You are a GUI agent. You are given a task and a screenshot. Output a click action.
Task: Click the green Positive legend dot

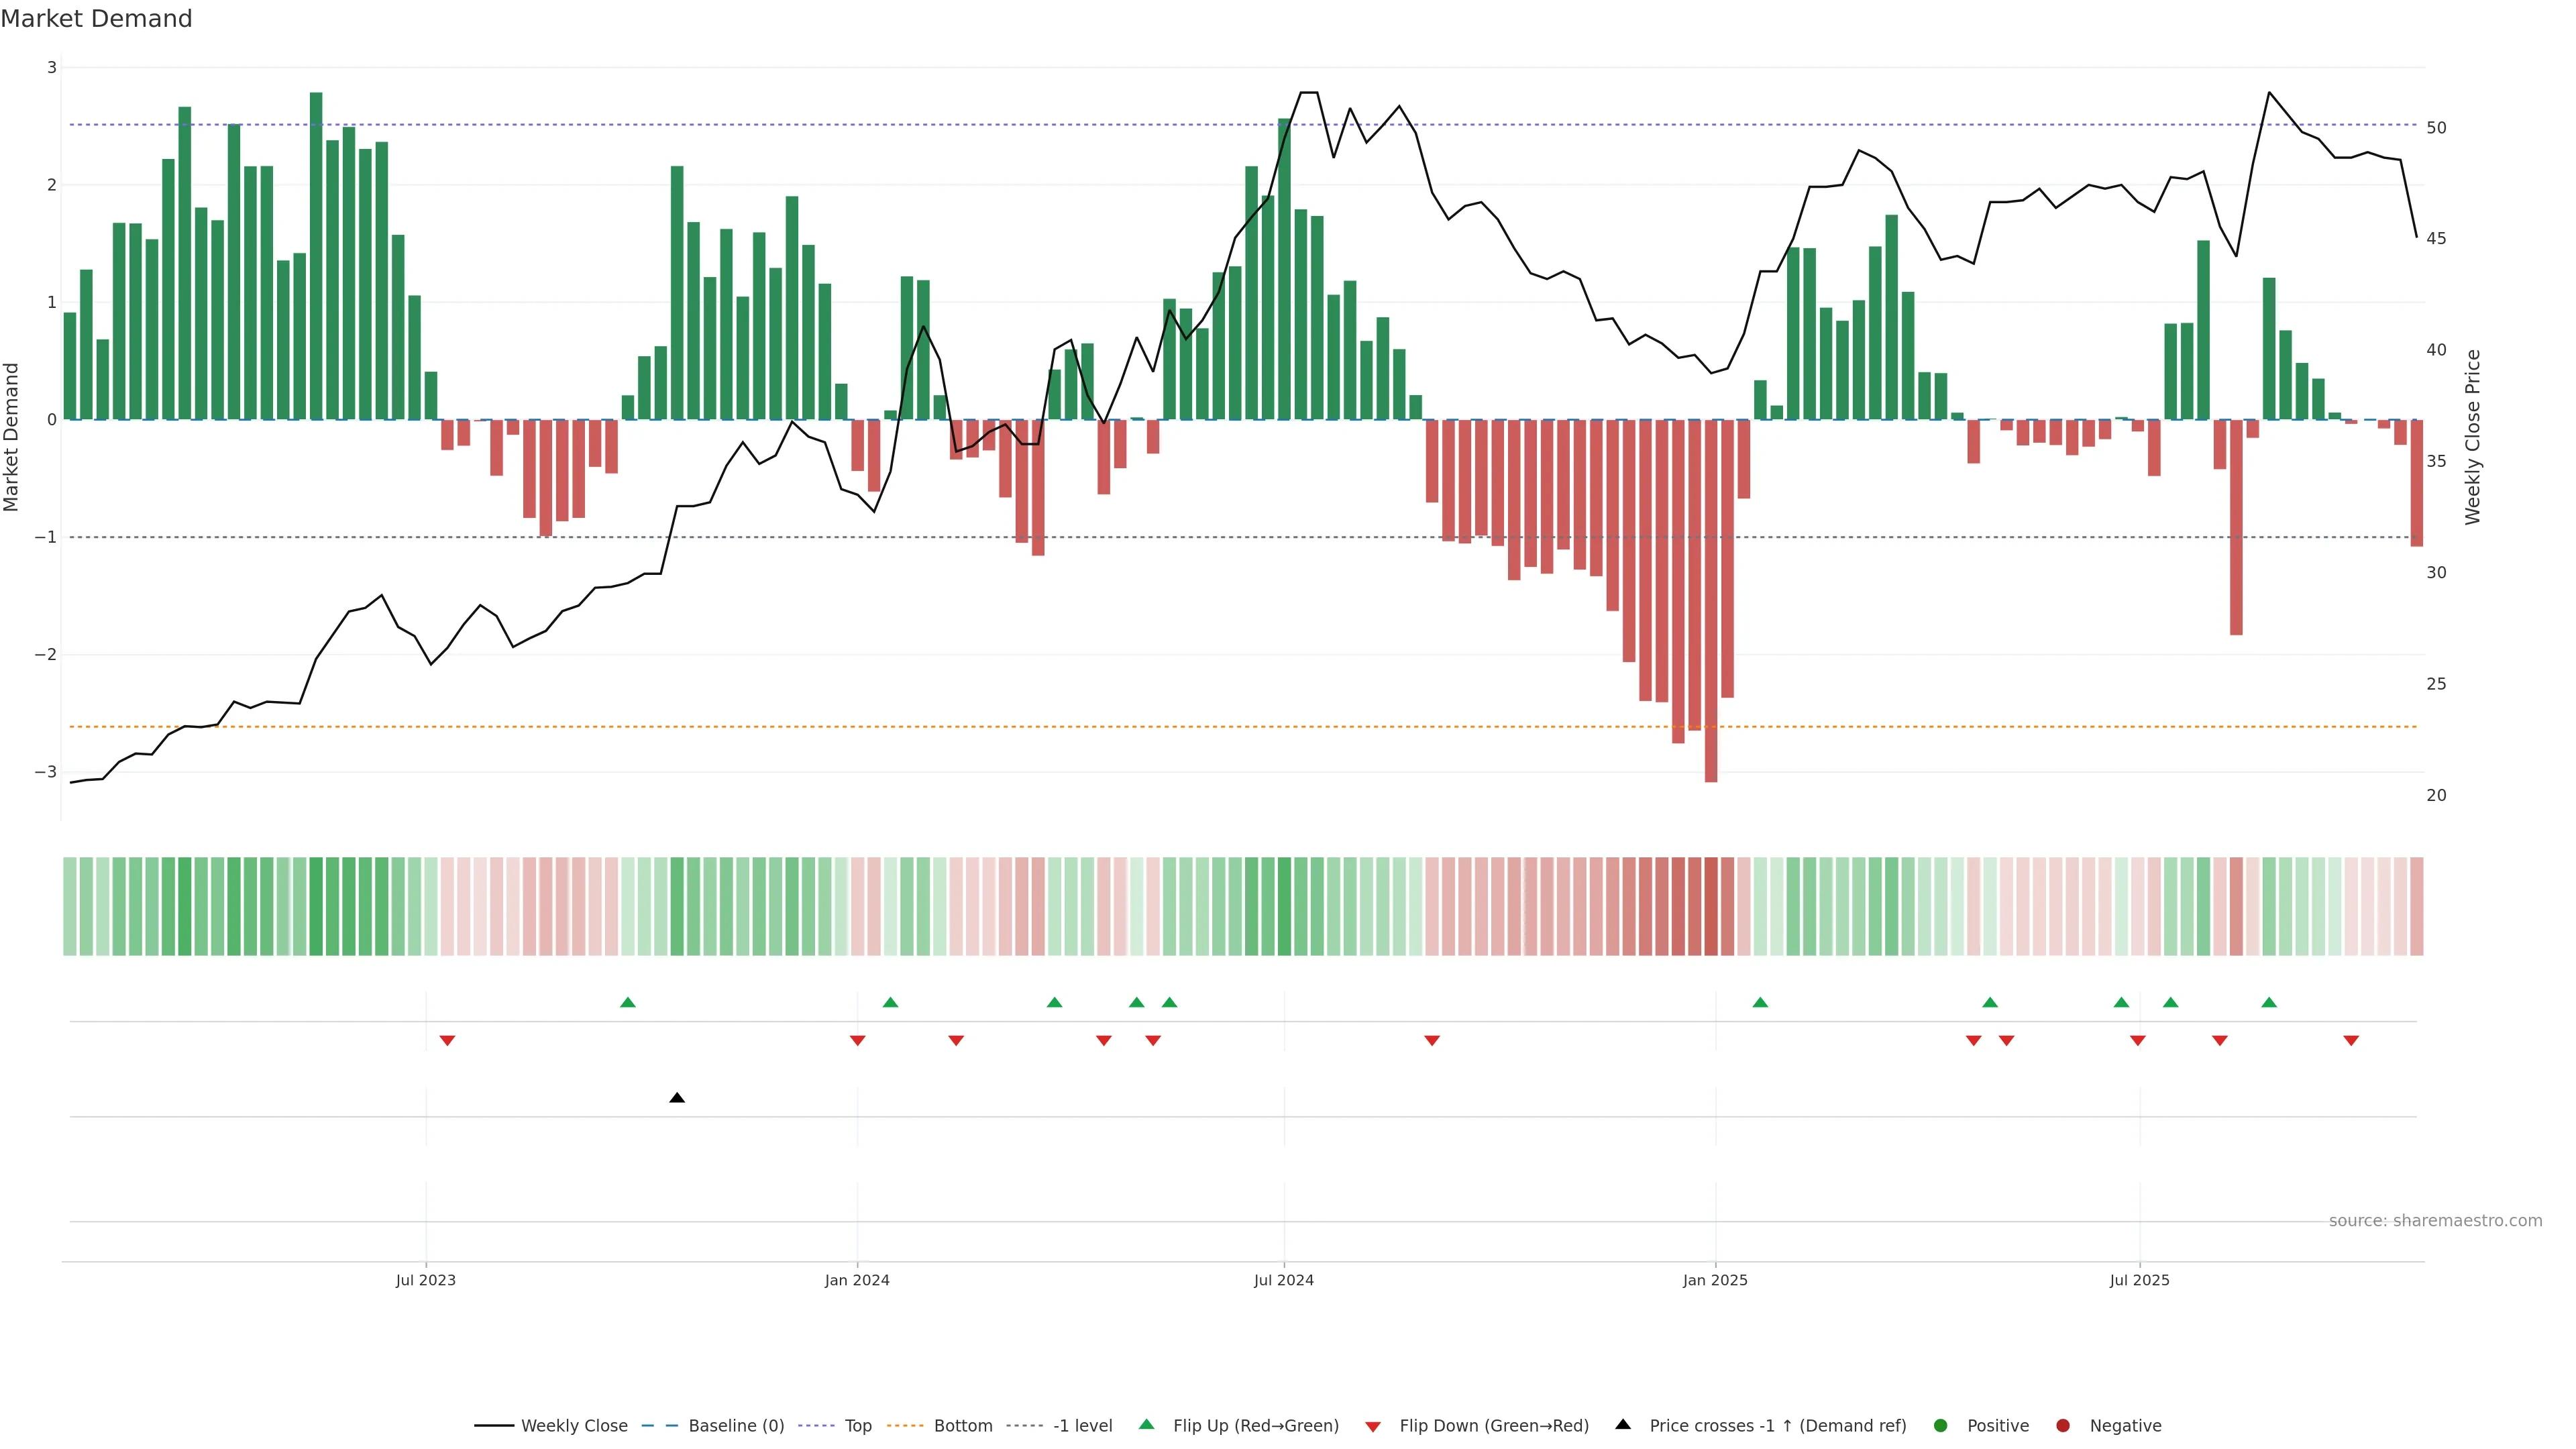pyautogui.click(x=1941, y=1425)
